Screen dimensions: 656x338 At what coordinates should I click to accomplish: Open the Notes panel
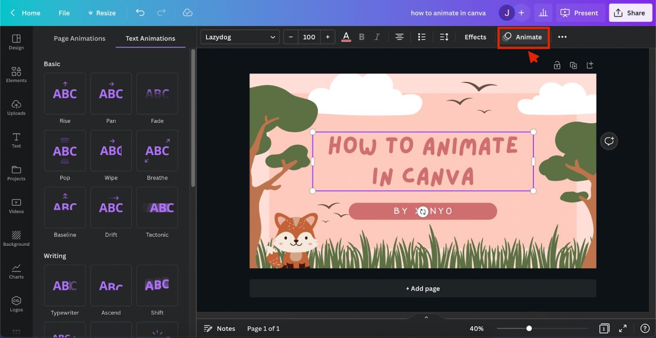(219, 328)
